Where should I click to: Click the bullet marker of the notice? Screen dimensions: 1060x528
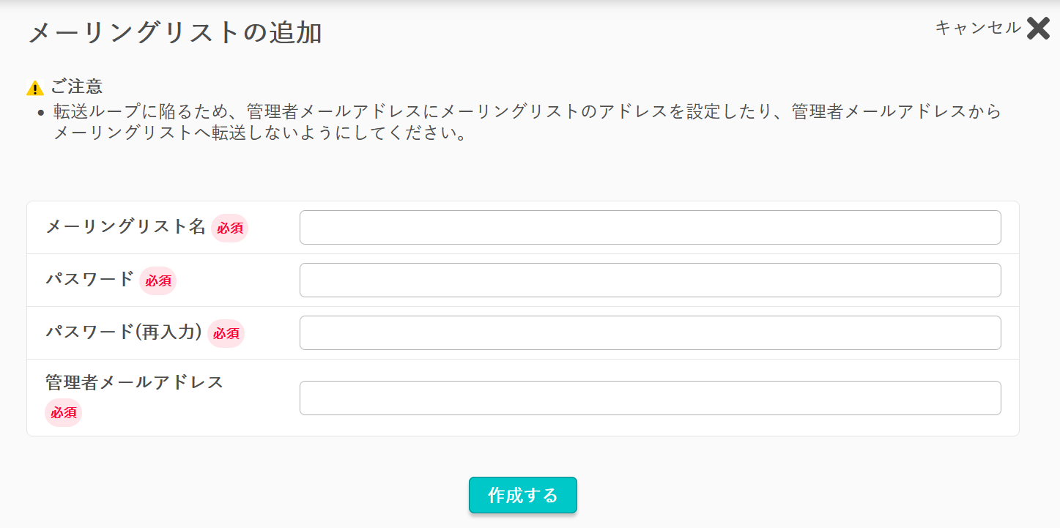(41, 113)
